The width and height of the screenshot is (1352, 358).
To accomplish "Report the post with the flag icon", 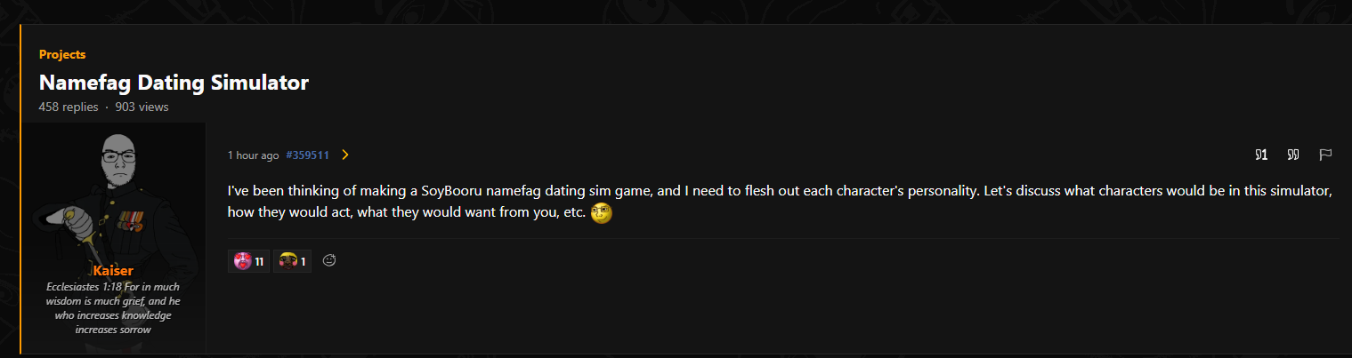I will 1324,155.
